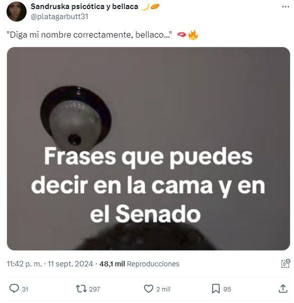Open Sandruska psicótica y bellaca display name
This screenshot has height=303, width=294.
point(84,7)
